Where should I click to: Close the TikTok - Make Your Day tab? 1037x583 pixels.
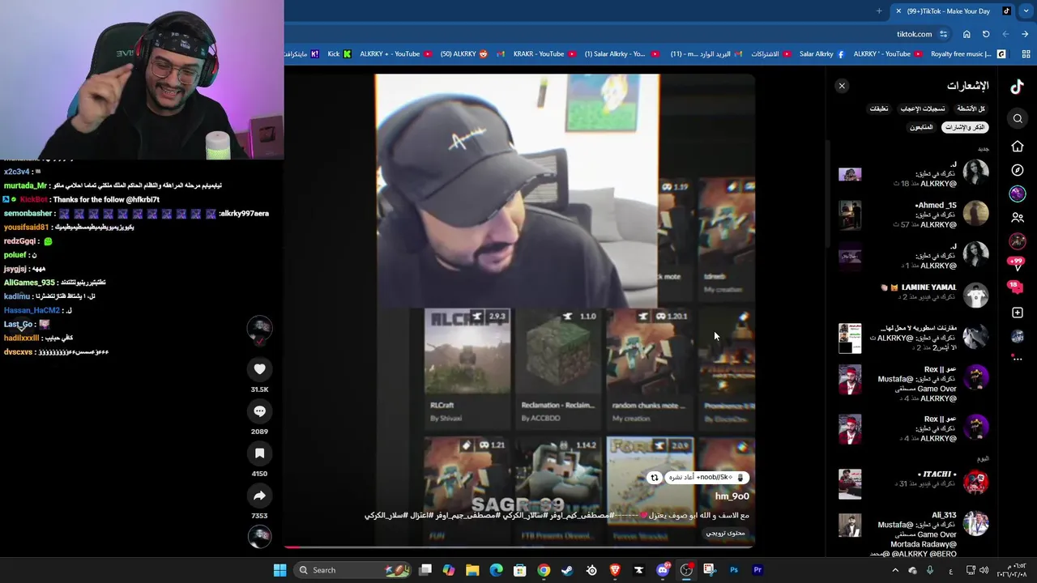(898, 11)
